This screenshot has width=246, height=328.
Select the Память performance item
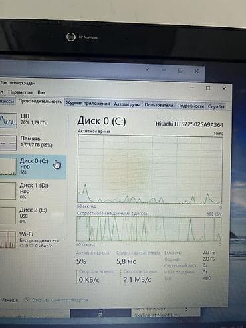33,142
